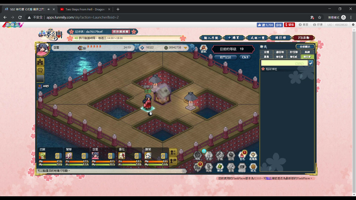Mute the game tab audio icon
The width and height of the screenshot is (356, 200).
click(49, 9)
